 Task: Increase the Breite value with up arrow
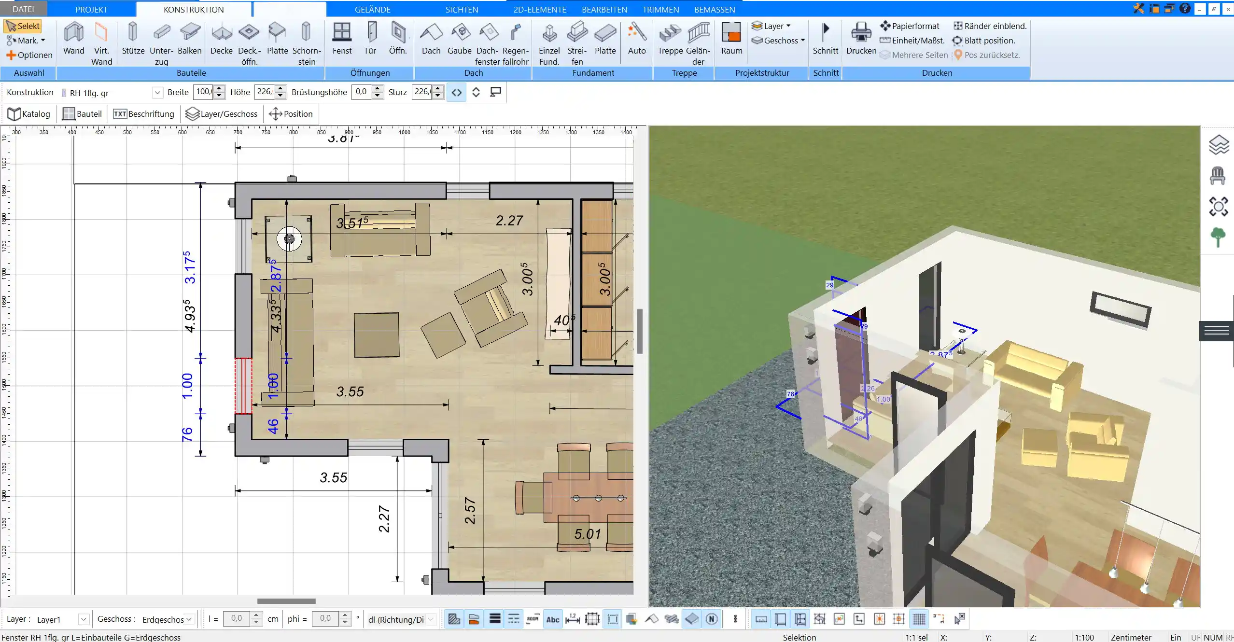click(x=219, y=88)
